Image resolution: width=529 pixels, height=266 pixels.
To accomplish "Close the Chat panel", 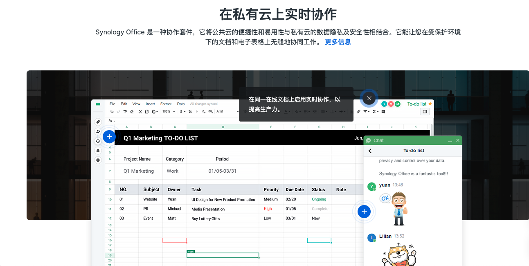I will [458, 140].
